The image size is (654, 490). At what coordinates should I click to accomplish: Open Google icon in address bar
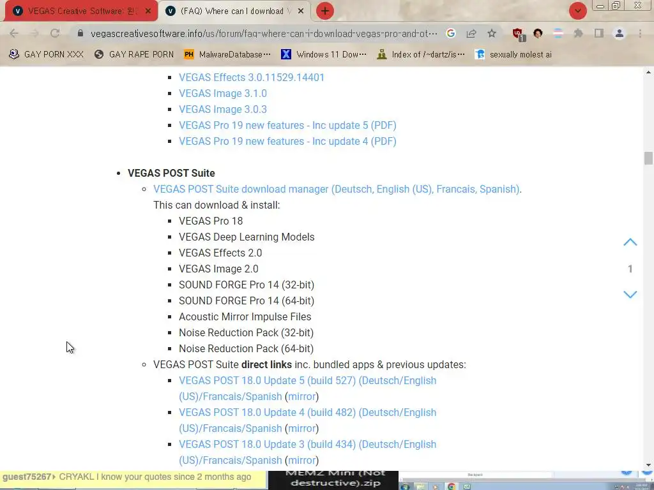click(450, 33)
